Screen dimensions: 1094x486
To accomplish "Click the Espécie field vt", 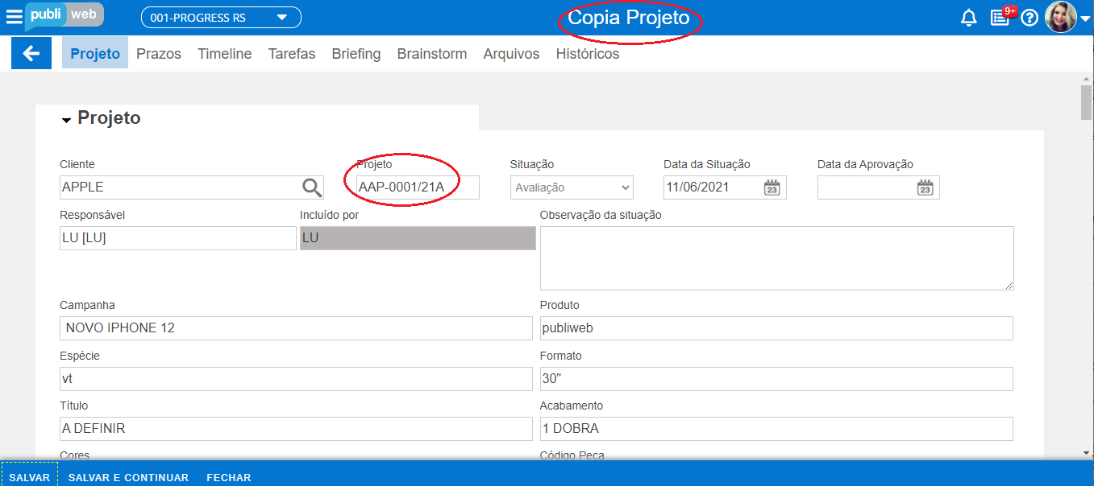I will click(x=296, y=378).
